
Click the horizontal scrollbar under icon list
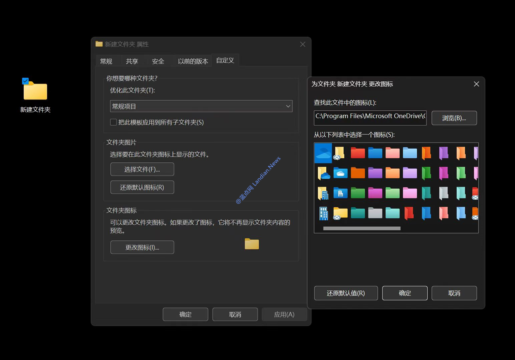pyautogui.click(x=362, y=228)
